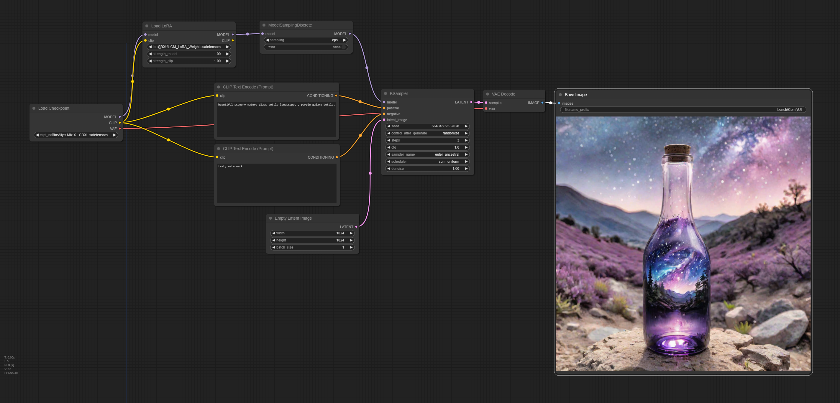Click the positive prompt text box
The image size is (840, 403).
coord(276,119)
